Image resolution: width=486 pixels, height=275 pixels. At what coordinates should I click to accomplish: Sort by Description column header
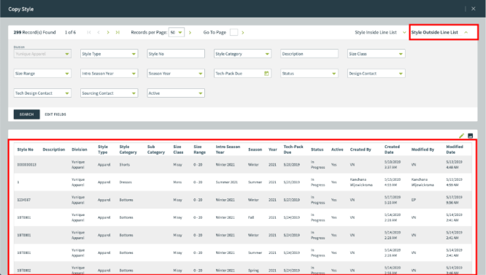(54, 150)
